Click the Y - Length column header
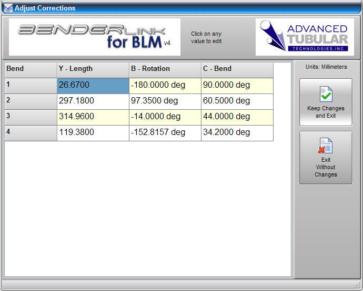Image resolution: width=363 pixels, height=291 pixels. (93, 69)
